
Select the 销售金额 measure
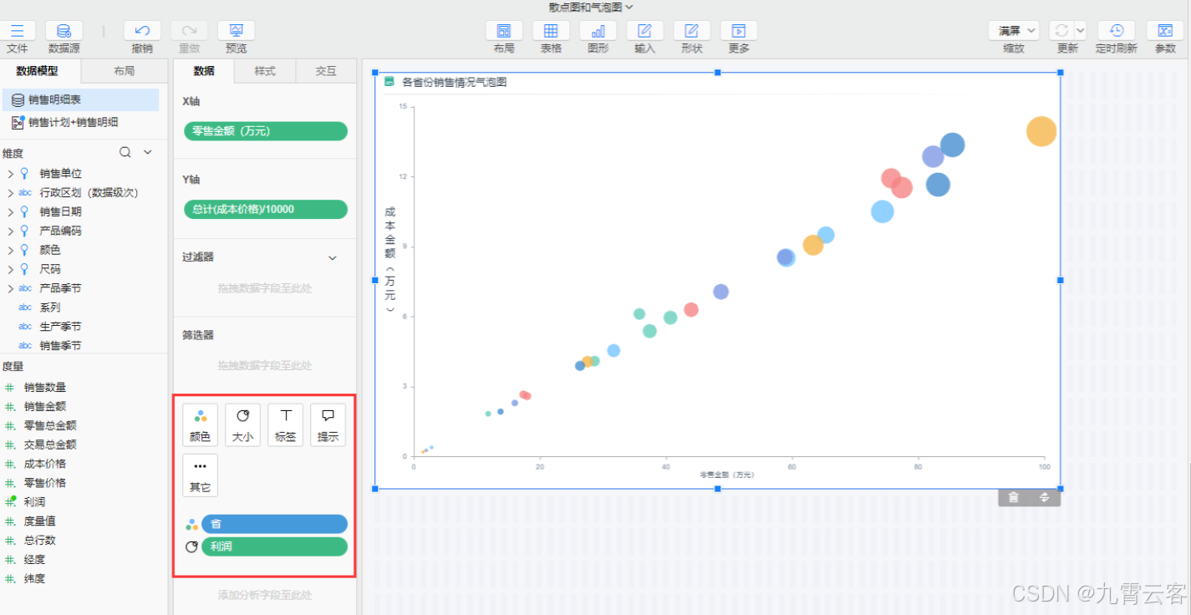tap(45, 407)
